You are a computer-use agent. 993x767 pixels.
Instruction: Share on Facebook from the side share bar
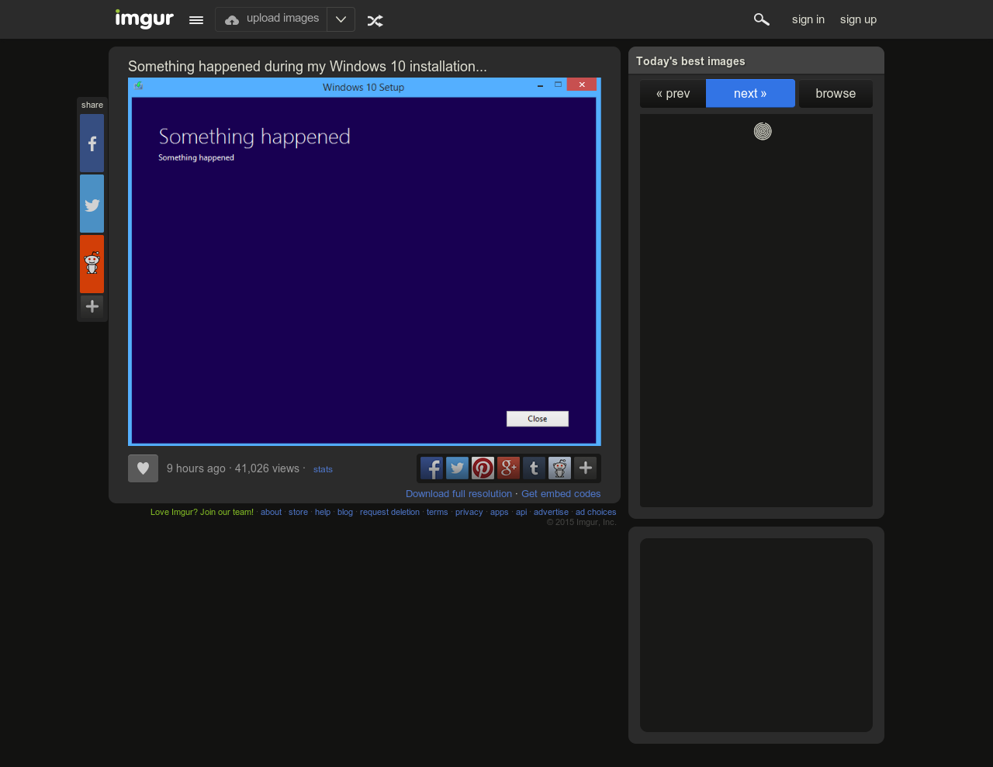(92, 143)
